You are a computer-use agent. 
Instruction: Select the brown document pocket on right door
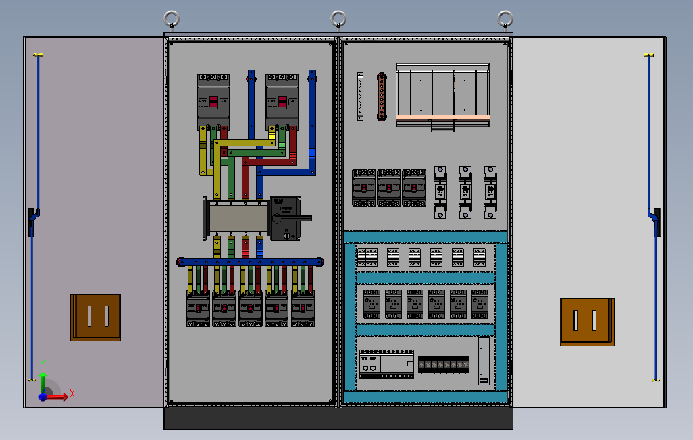click(587, 322)
